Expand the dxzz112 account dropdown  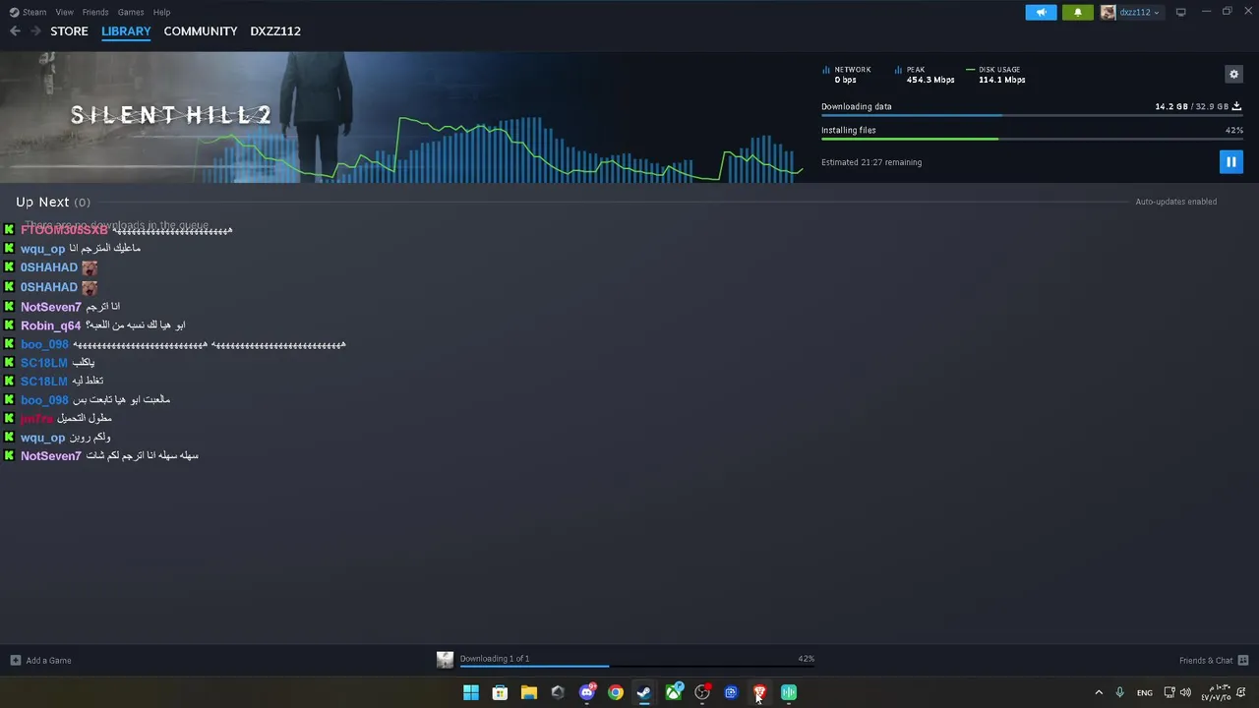1139,12
